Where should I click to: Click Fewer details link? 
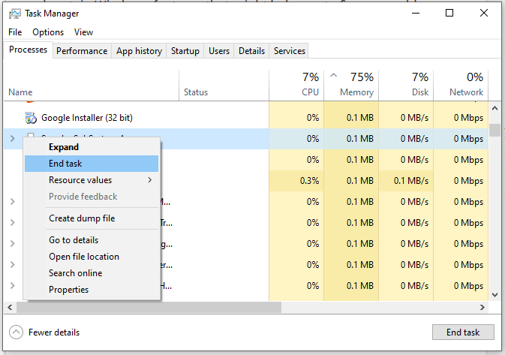click(x=54, y=332)
